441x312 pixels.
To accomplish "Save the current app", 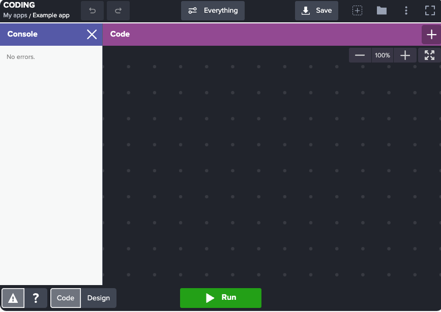I will (x=316, y=10).
